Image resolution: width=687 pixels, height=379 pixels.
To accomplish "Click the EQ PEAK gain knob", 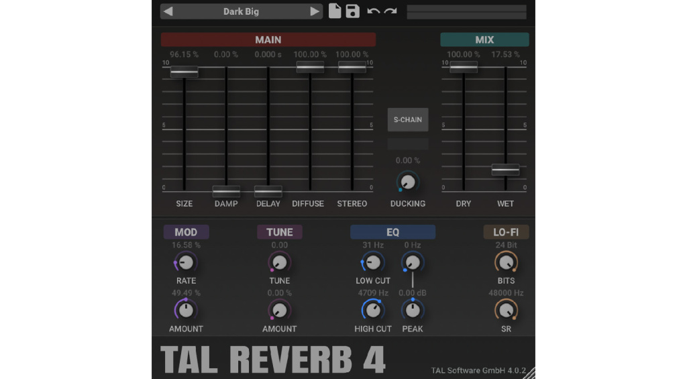I will tap(413, 310).
